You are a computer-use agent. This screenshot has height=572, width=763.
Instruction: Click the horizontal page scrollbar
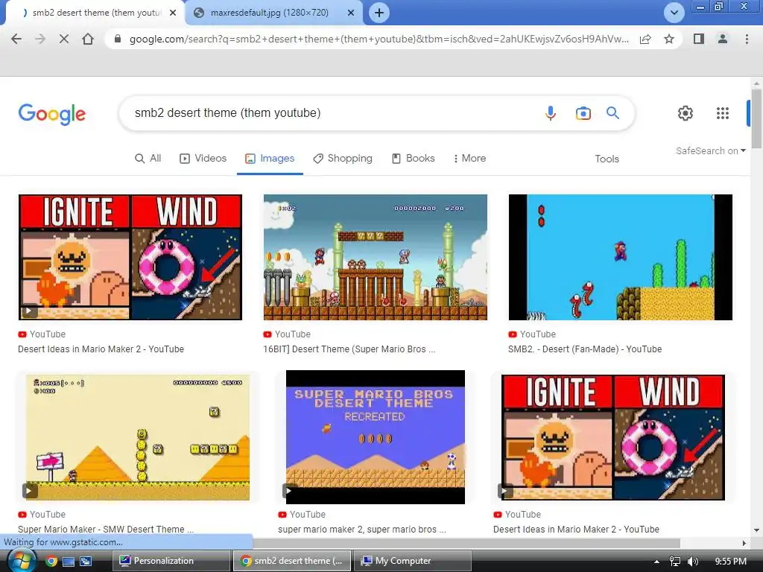click(466, 543)
